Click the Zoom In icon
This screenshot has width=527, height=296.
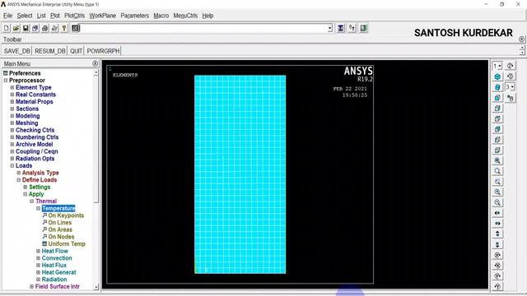497,192
